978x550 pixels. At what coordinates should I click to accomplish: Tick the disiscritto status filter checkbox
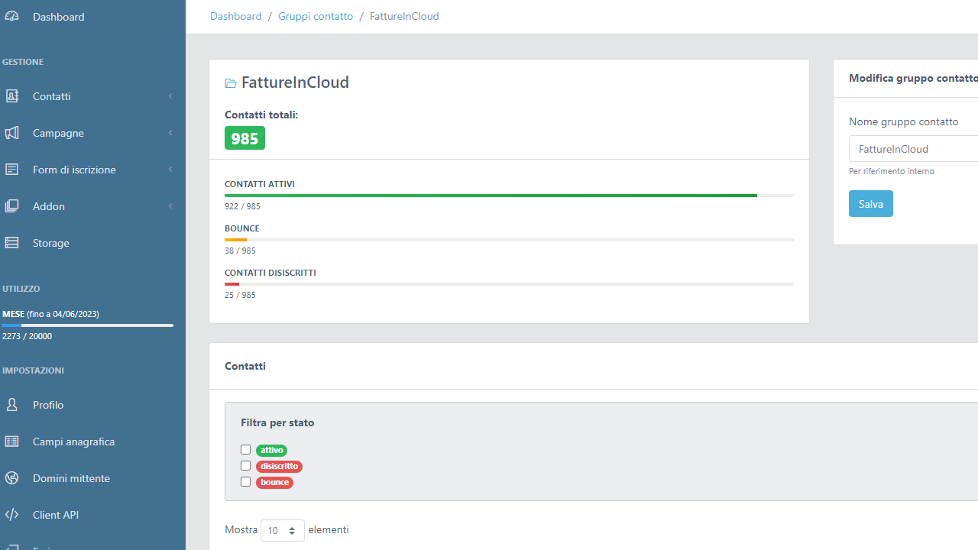tap(245, 465)
